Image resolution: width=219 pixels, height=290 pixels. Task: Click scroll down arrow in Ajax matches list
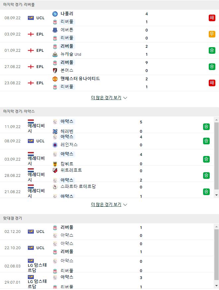[x=216, y=195]
